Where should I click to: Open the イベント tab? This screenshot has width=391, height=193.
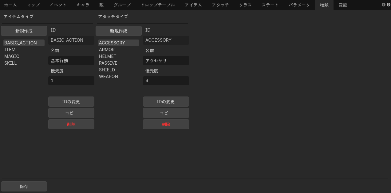coord(58,5)
